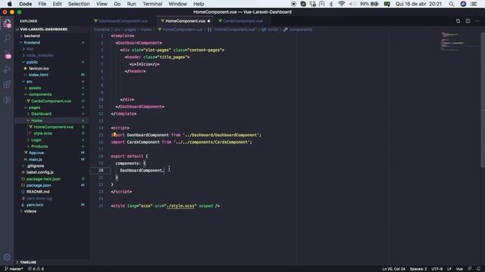Expand the Login folder
This screenshot has height=272, width=485.
tap(36, 140)
